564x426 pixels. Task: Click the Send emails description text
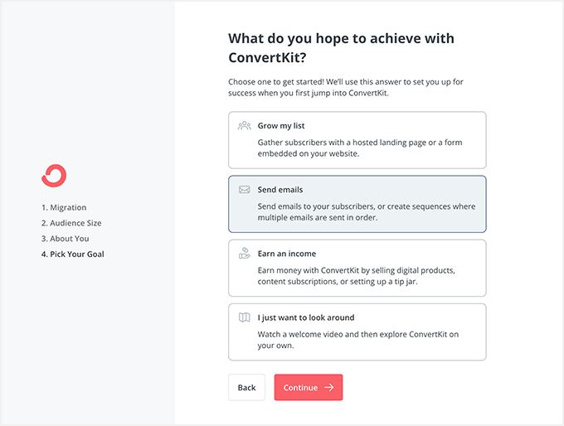pyautogui.click(x=366, y=211)
